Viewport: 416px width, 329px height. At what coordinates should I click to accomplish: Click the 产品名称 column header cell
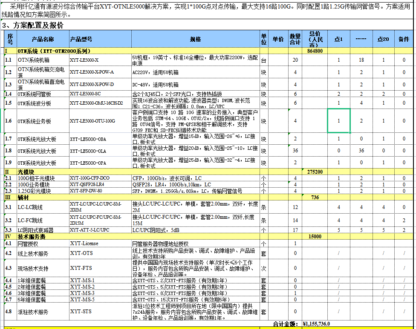click(43, 39)
